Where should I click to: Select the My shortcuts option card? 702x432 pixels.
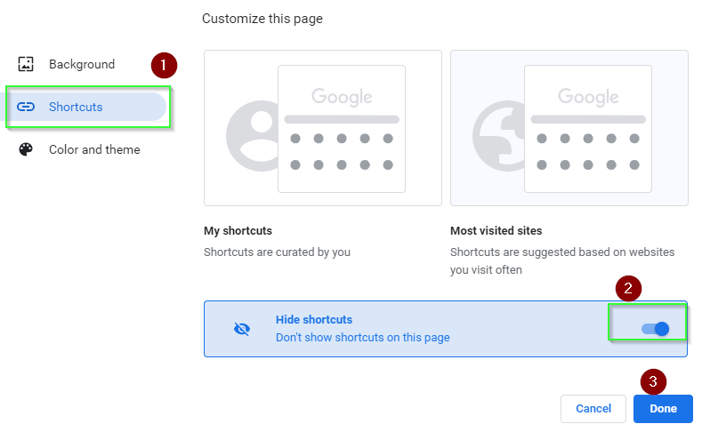click(323, 128)
